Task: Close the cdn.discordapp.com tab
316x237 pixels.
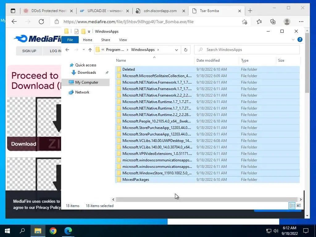Action: [184, 11]
